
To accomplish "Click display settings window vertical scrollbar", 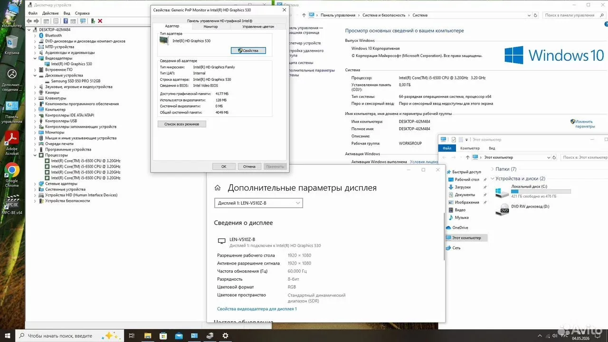I will (x=444, y=237).
